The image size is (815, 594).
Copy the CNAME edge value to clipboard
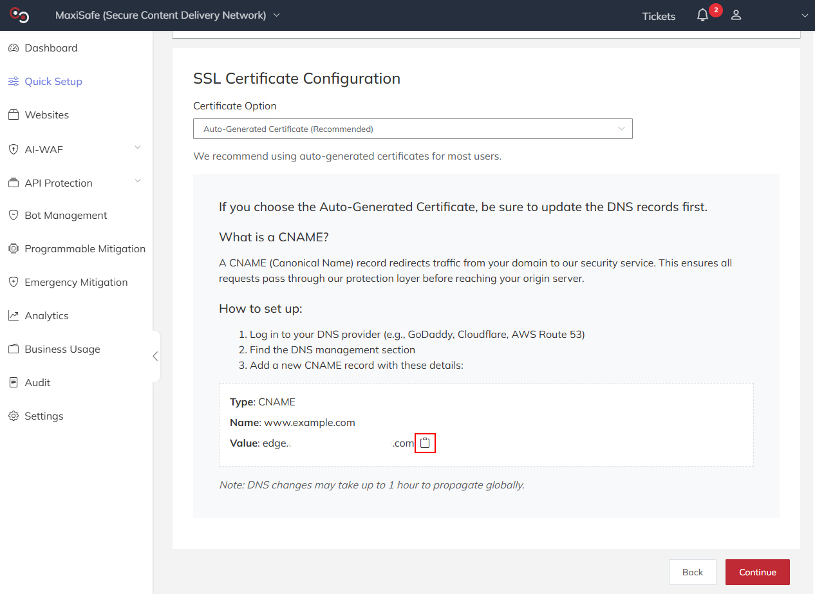click(x=425, y=443)
